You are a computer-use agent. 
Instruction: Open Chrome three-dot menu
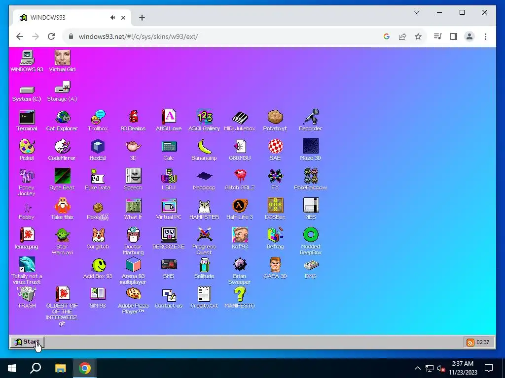[485, 36]
